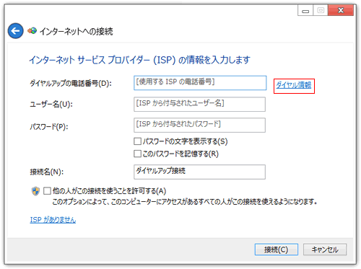Image resolution: width=361 pixels, height=269 pixels.
Task: Check このパスワードを記憶する checkbox
Action: point(137,154)
